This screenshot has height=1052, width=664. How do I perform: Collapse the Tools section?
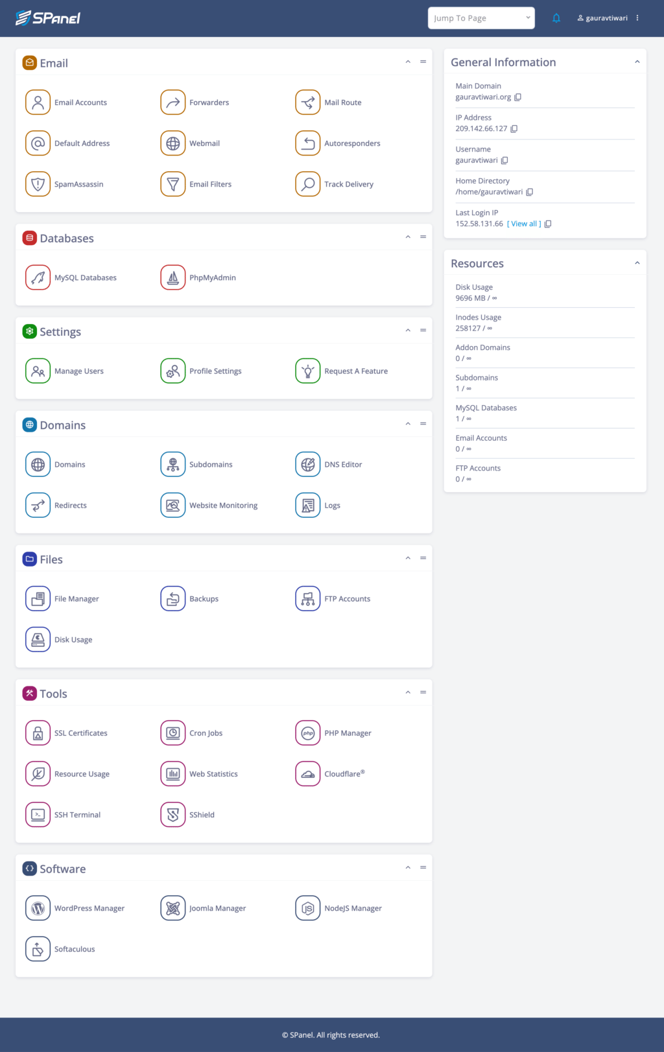coord(408,693)
